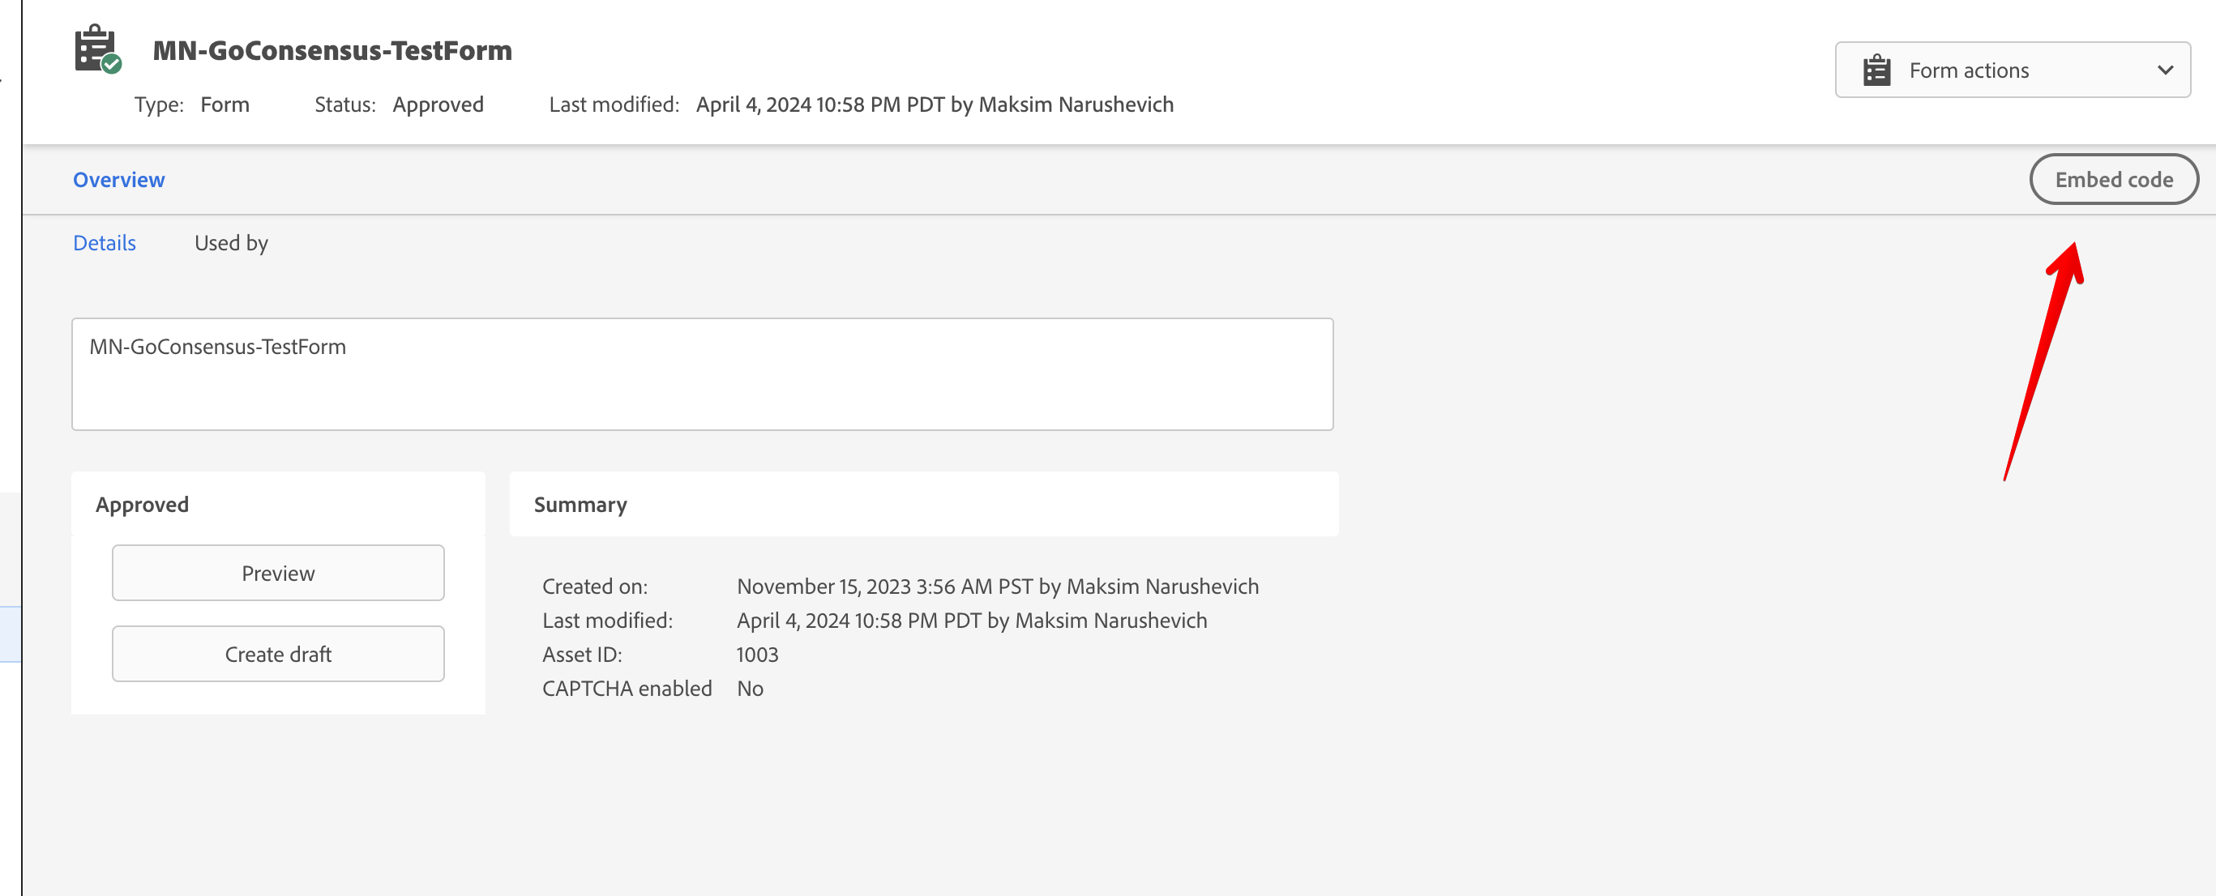The height and width of the screenshot is (896, 2216).
Task: Expand Form actions via its chevron arrow
Action: click(x=2166, y=70)
